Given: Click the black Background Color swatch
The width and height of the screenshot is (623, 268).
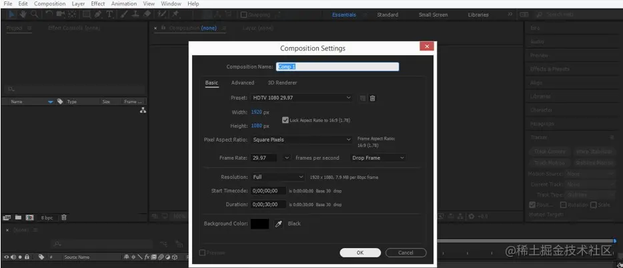Looking at the screenshot, I should pyautogui.click(x=260, y=223).
